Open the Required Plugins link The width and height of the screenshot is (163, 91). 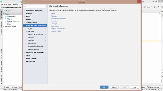tap(56, 31)
